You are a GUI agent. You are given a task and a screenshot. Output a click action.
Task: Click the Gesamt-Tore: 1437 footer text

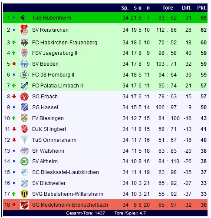[x=86, y=213]
